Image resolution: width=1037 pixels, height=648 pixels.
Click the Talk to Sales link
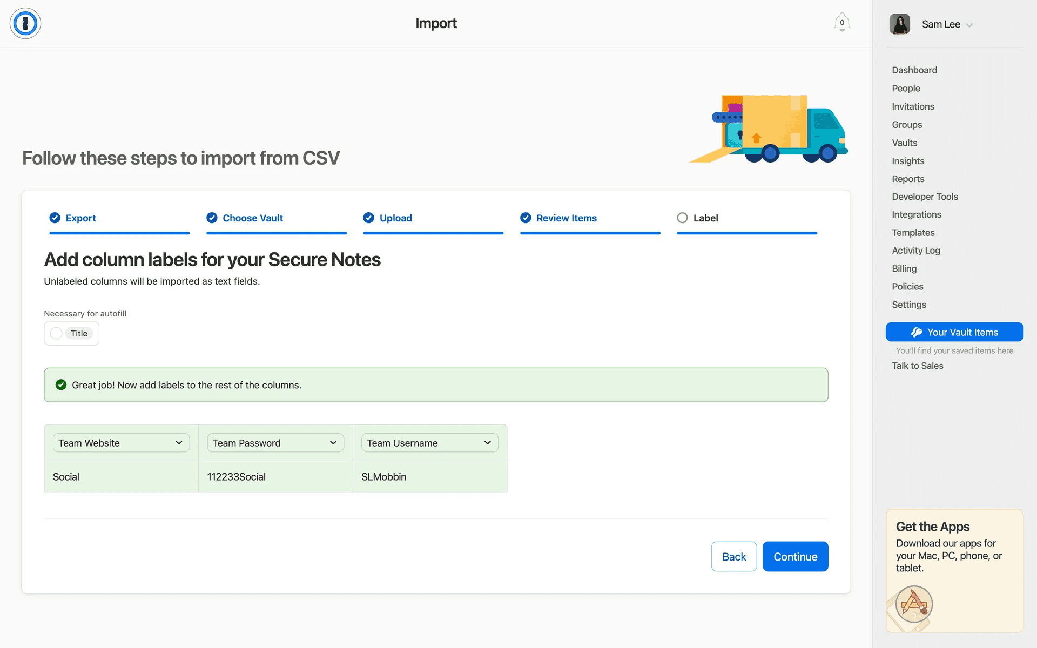917,366
